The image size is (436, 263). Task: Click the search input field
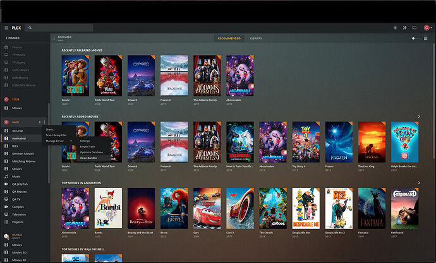tap(59, 28)
